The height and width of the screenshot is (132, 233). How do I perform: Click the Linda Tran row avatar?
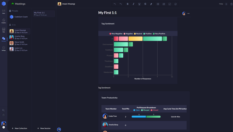click(105, 116)
